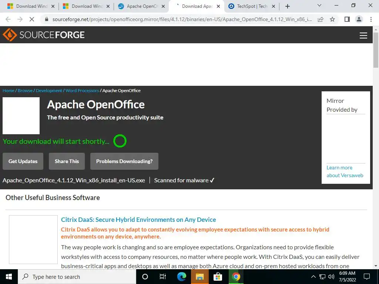This screenshot has width=379, height=284.
Task: Bookmark this page with star icon
Action: point(332,19)
